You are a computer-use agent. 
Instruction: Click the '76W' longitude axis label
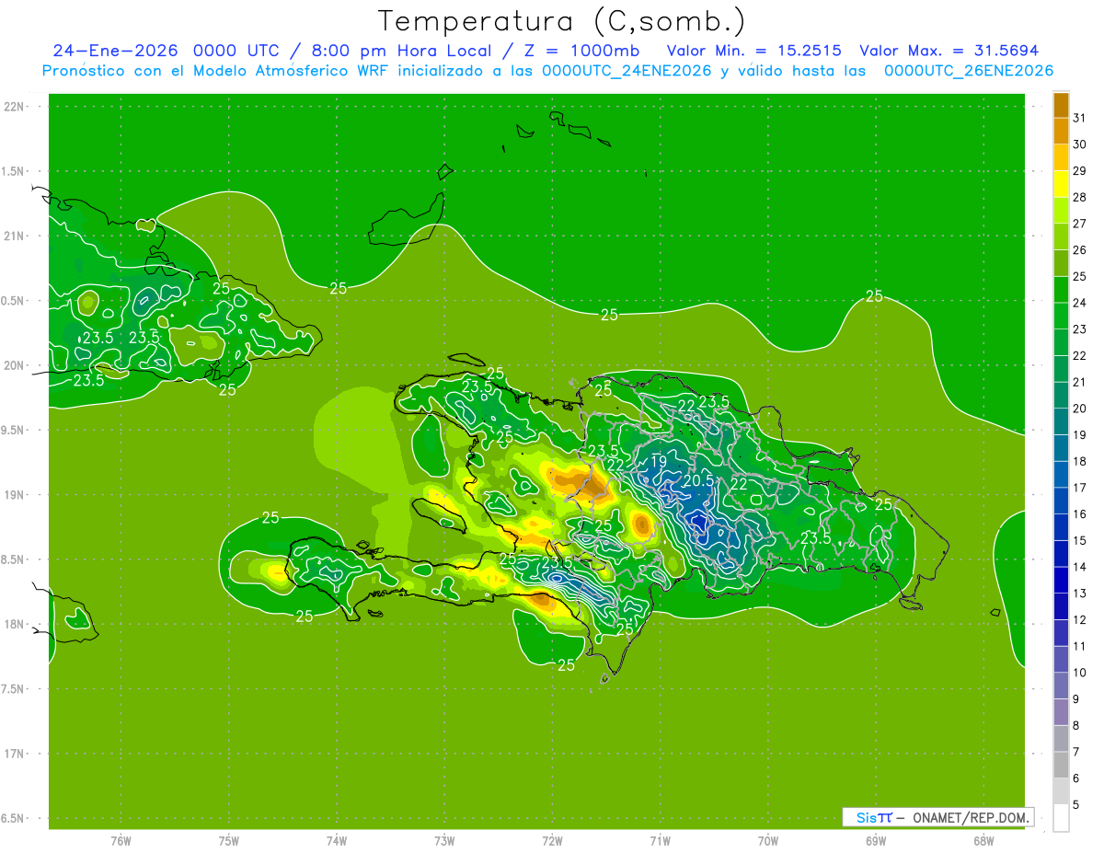[x=121, y=841]
